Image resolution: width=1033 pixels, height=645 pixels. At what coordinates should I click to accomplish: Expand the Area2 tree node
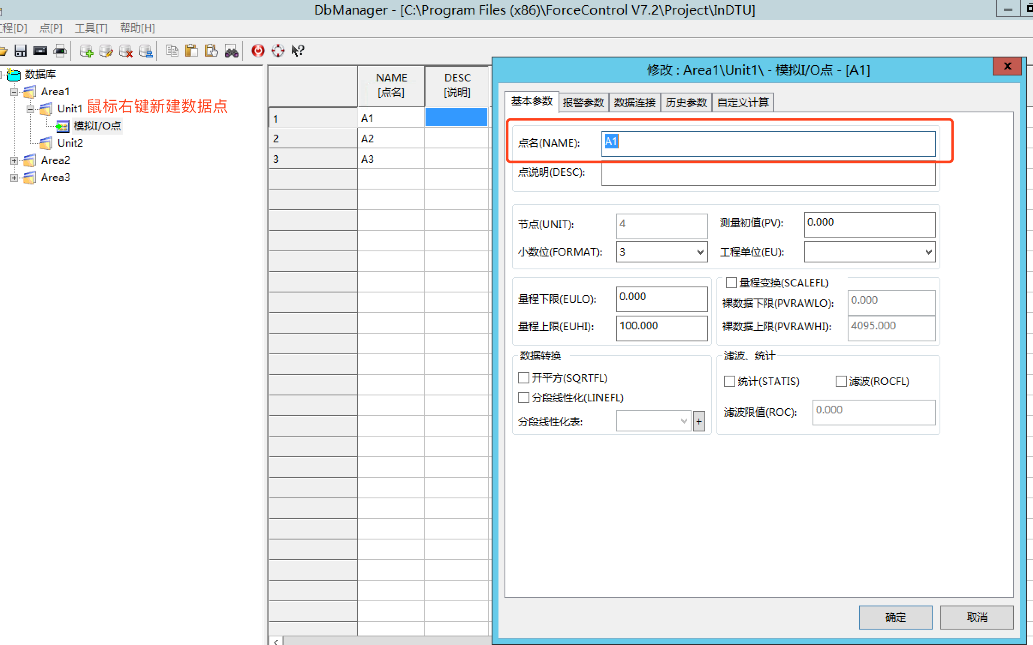click(14, 160)
